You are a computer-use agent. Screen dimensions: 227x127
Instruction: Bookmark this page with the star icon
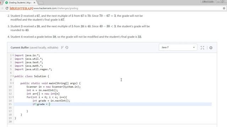tap(224, 8)
